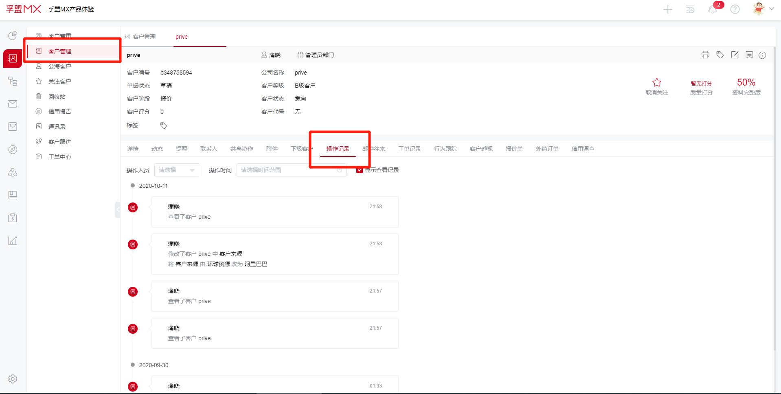781x394 pixels.
Task: Switch to the 联系人 tab
Action: pos(208,149)
